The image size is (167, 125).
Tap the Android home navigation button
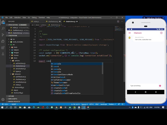(x=146, y=92)
